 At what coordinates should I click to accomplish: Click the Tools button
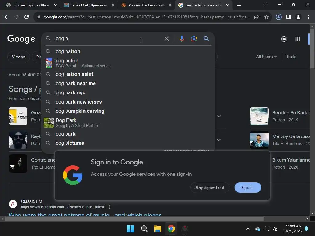pos(291,57)
